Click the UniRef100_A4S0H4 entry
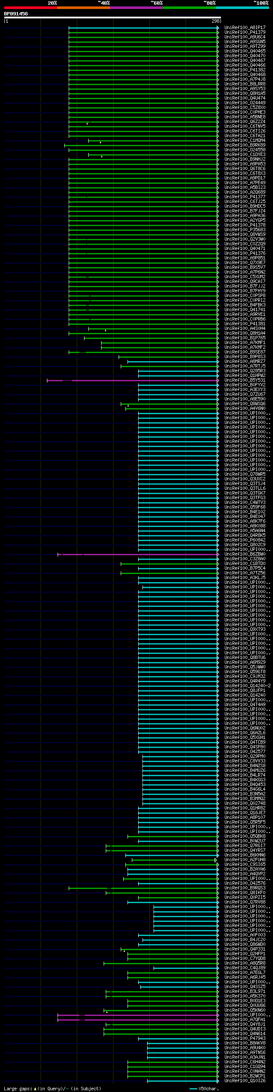The image size is (273, 1092). pos(245,329)
